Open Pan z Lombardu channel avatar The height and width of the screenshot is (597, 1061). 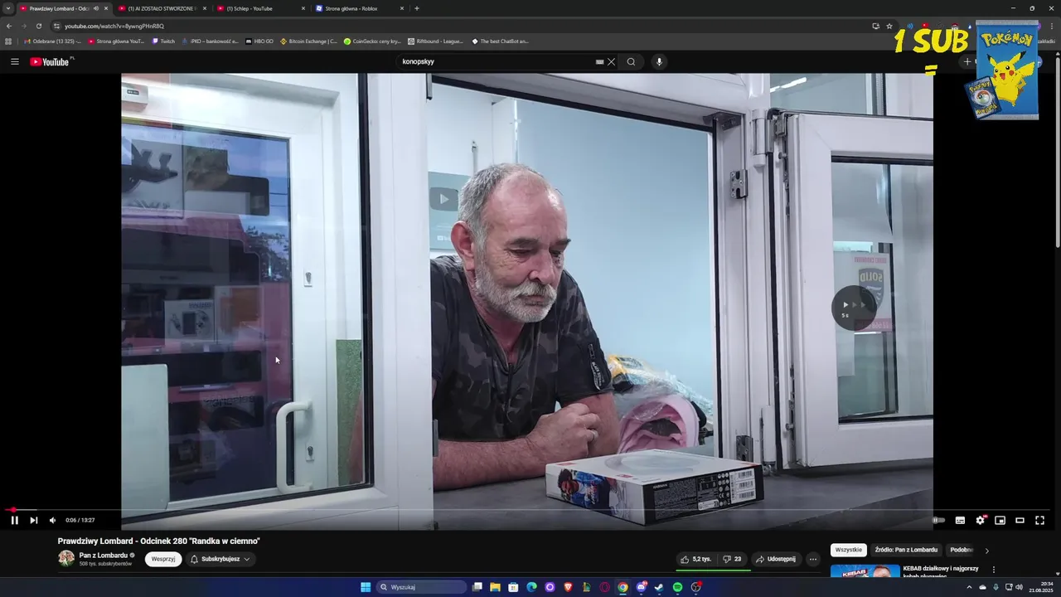pos(66,559)
